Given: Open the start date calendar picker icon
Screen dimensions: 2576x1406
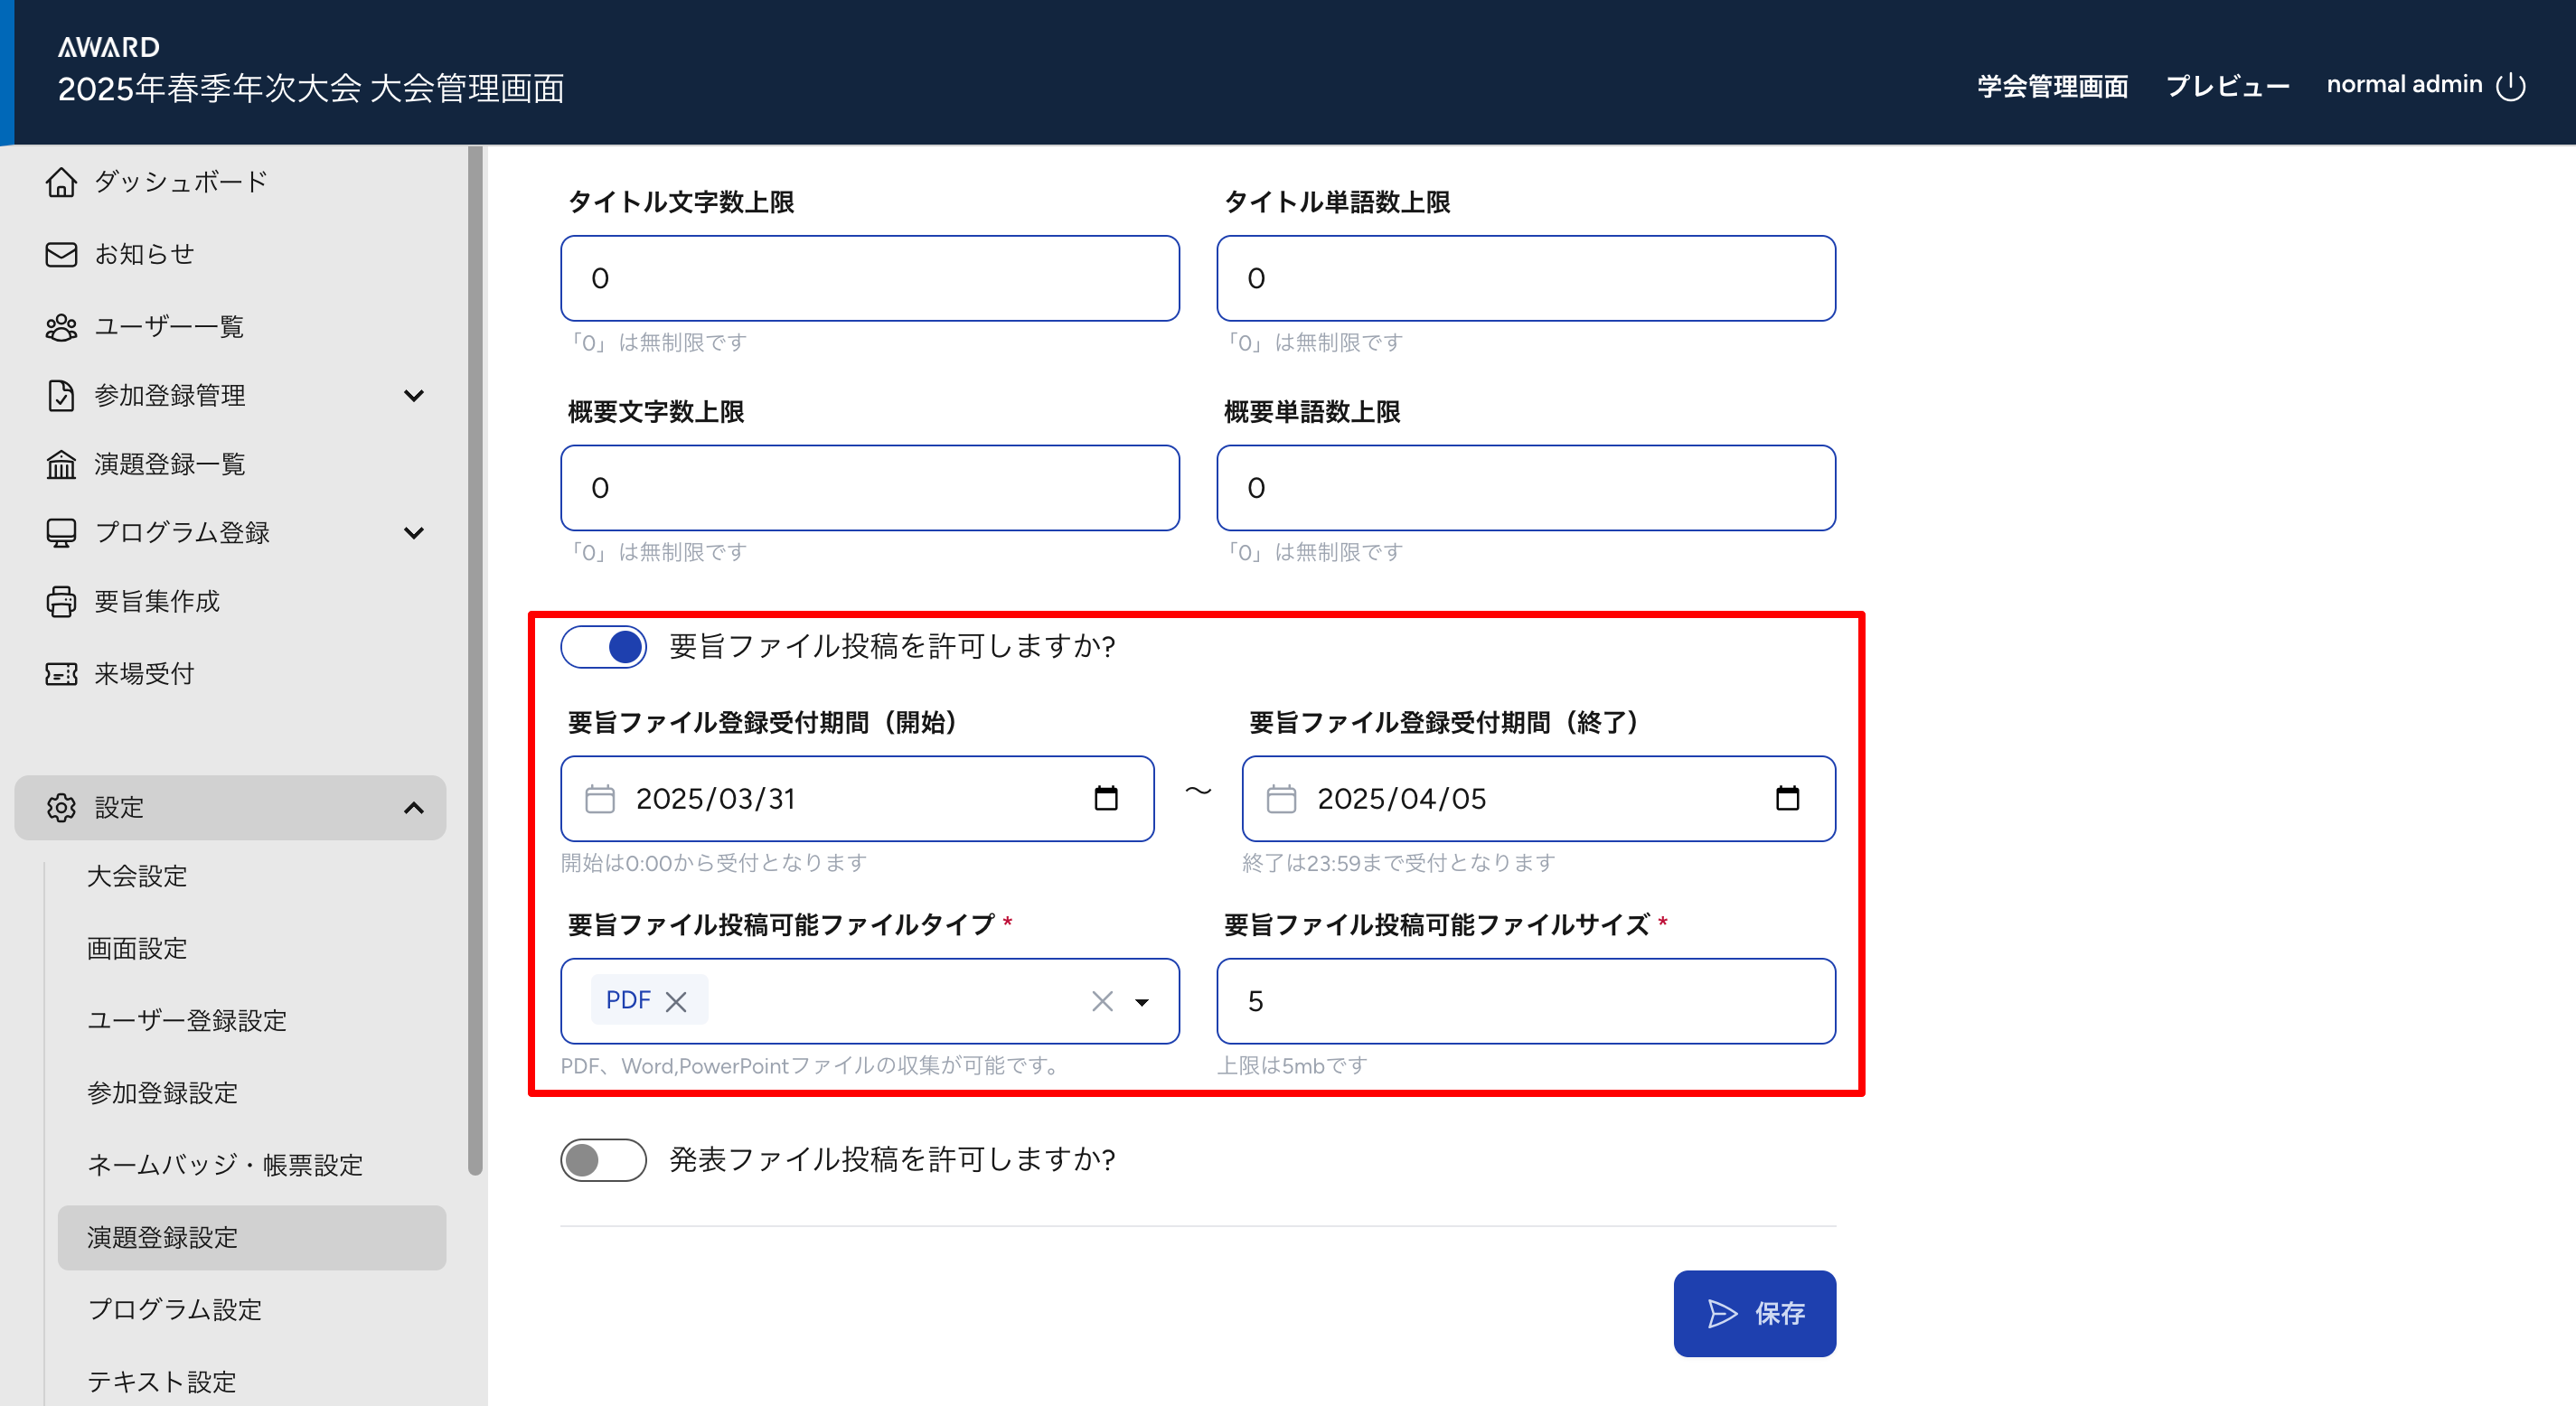Looking at the screenshot, I should point(1105,798).
